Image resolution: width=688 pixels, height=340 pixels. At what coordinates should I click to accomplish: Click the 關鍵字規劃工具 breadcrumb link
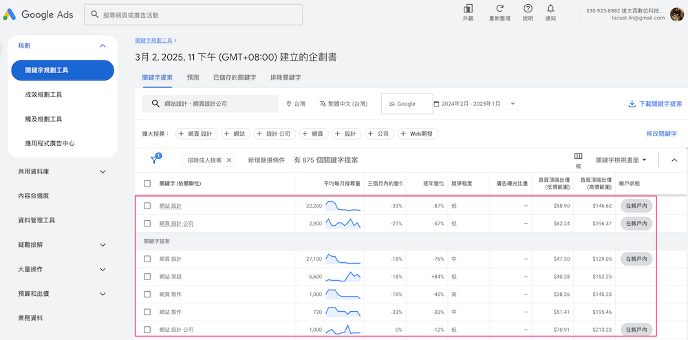pos(153,41)
